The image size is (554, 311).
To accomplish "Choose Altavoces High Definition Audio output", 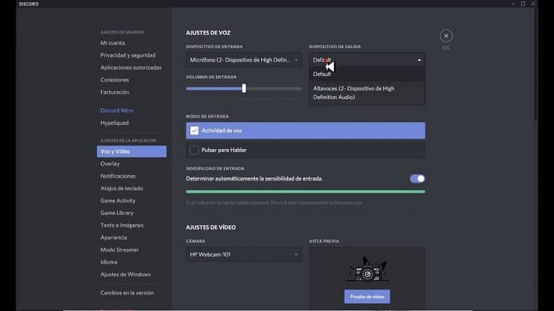I will (x=367, y=93).
